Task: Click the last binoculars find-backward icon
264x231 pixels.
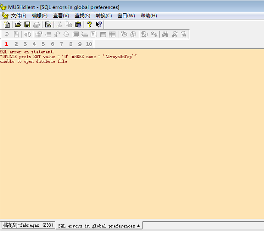Action: tap(184, 34)
